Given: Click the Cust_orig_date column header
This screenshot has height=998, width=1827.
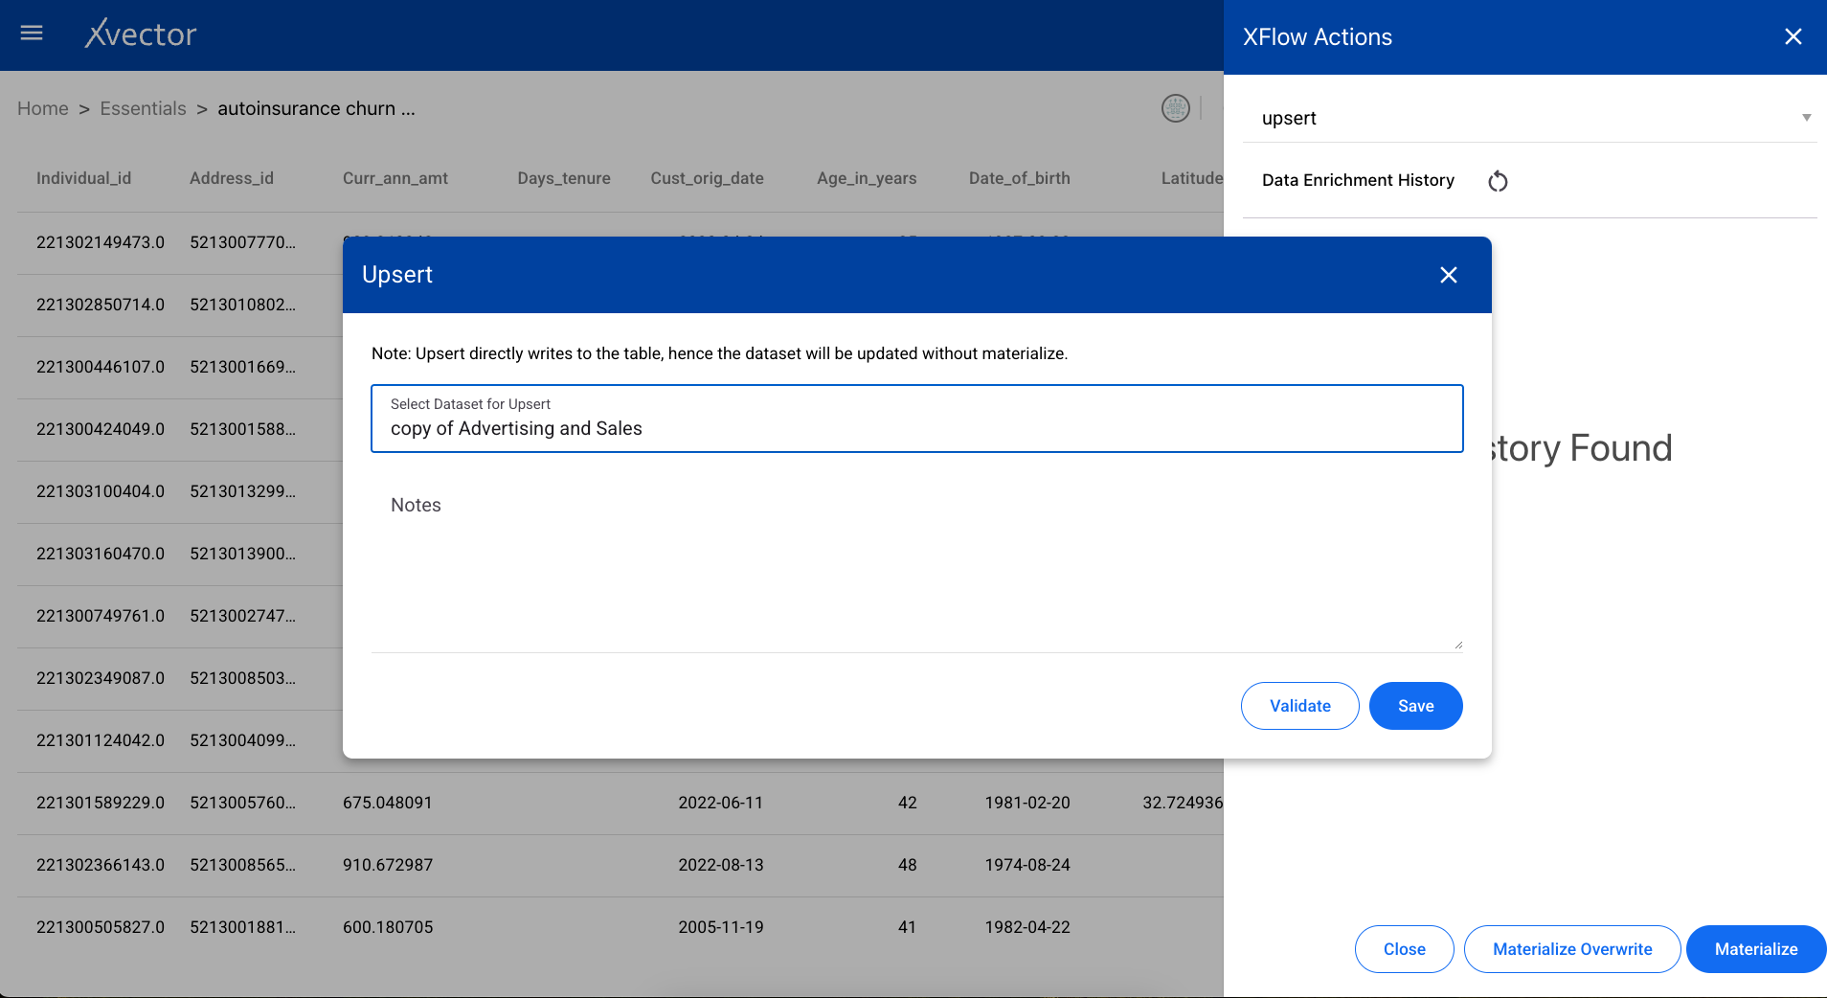Looking at the screenshot, I should coord(708,178).
